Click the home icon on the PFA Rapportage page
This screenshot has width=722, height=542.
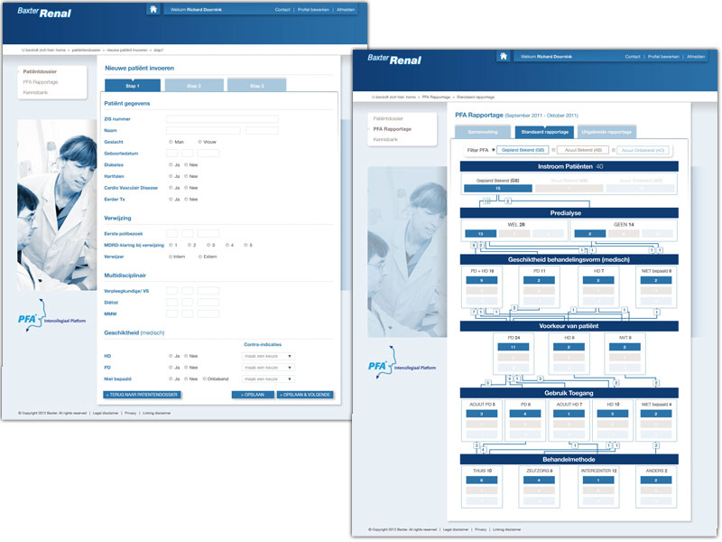point(503,56)
